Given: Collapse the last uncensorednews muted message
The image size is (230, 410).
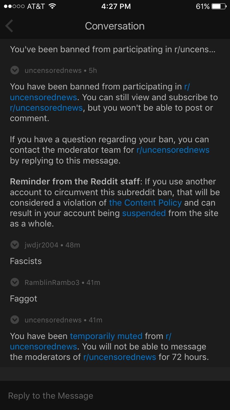Looking at the screenshot, I should [x=14, y=320].
